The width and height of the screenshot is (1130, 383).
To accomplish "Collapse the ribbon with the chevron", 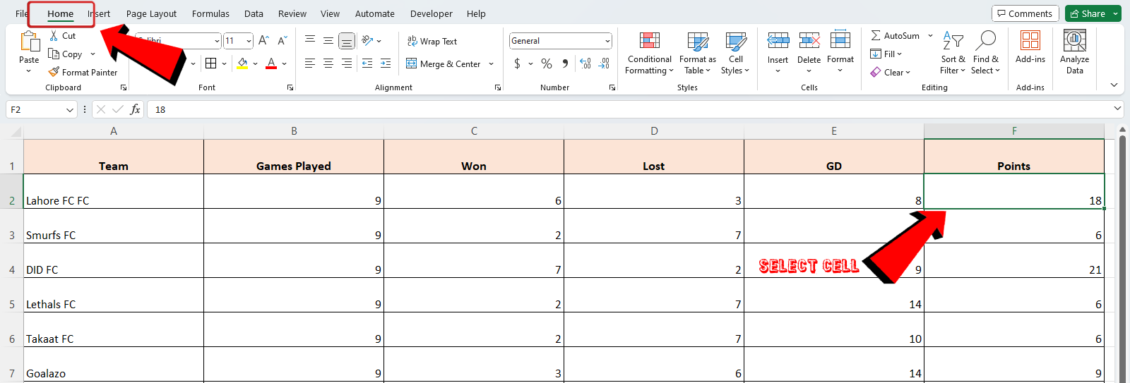I will [x=1114, y=85].
